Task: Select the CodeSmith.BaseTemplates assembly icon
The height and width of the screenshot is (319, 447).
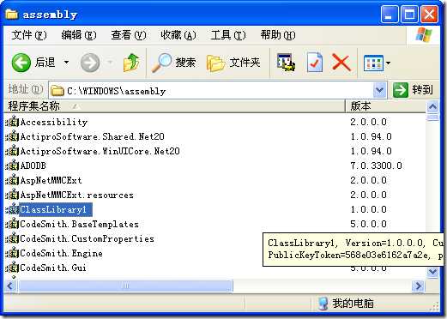Action: (12, 224)
